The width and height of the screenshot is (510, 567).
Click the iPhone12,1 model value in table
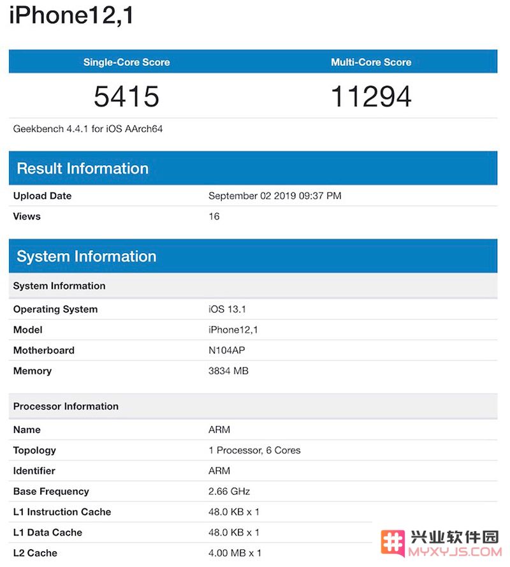233,330
